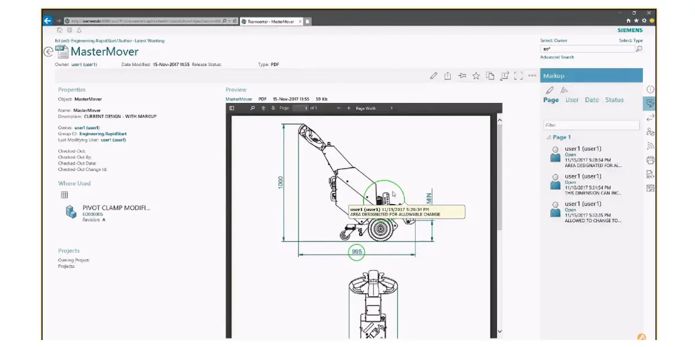Screen dimensions: 695x347
Task: Click the search magnifier next to search box
Action: coord(639,49)
